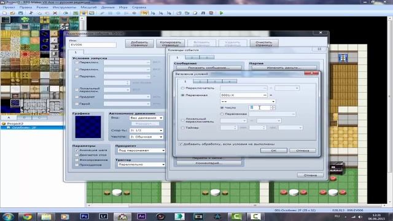
Task: Open the Справка menu
Action: pos(139,7)
